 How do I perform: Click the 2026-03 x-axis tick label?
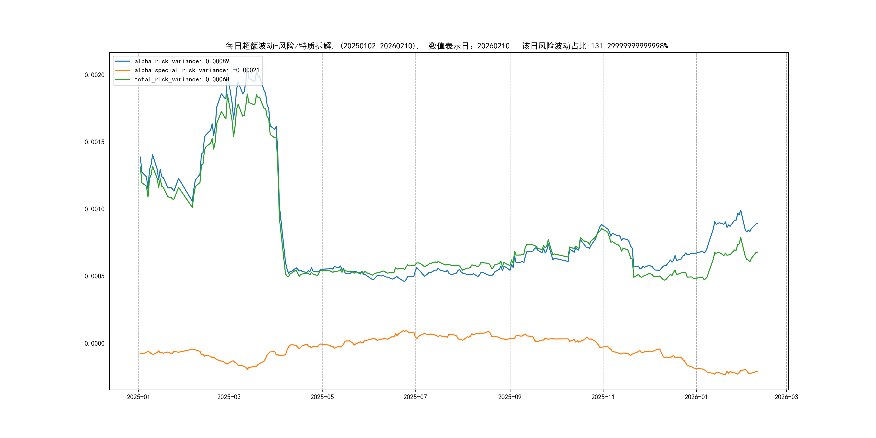[786, 397]
